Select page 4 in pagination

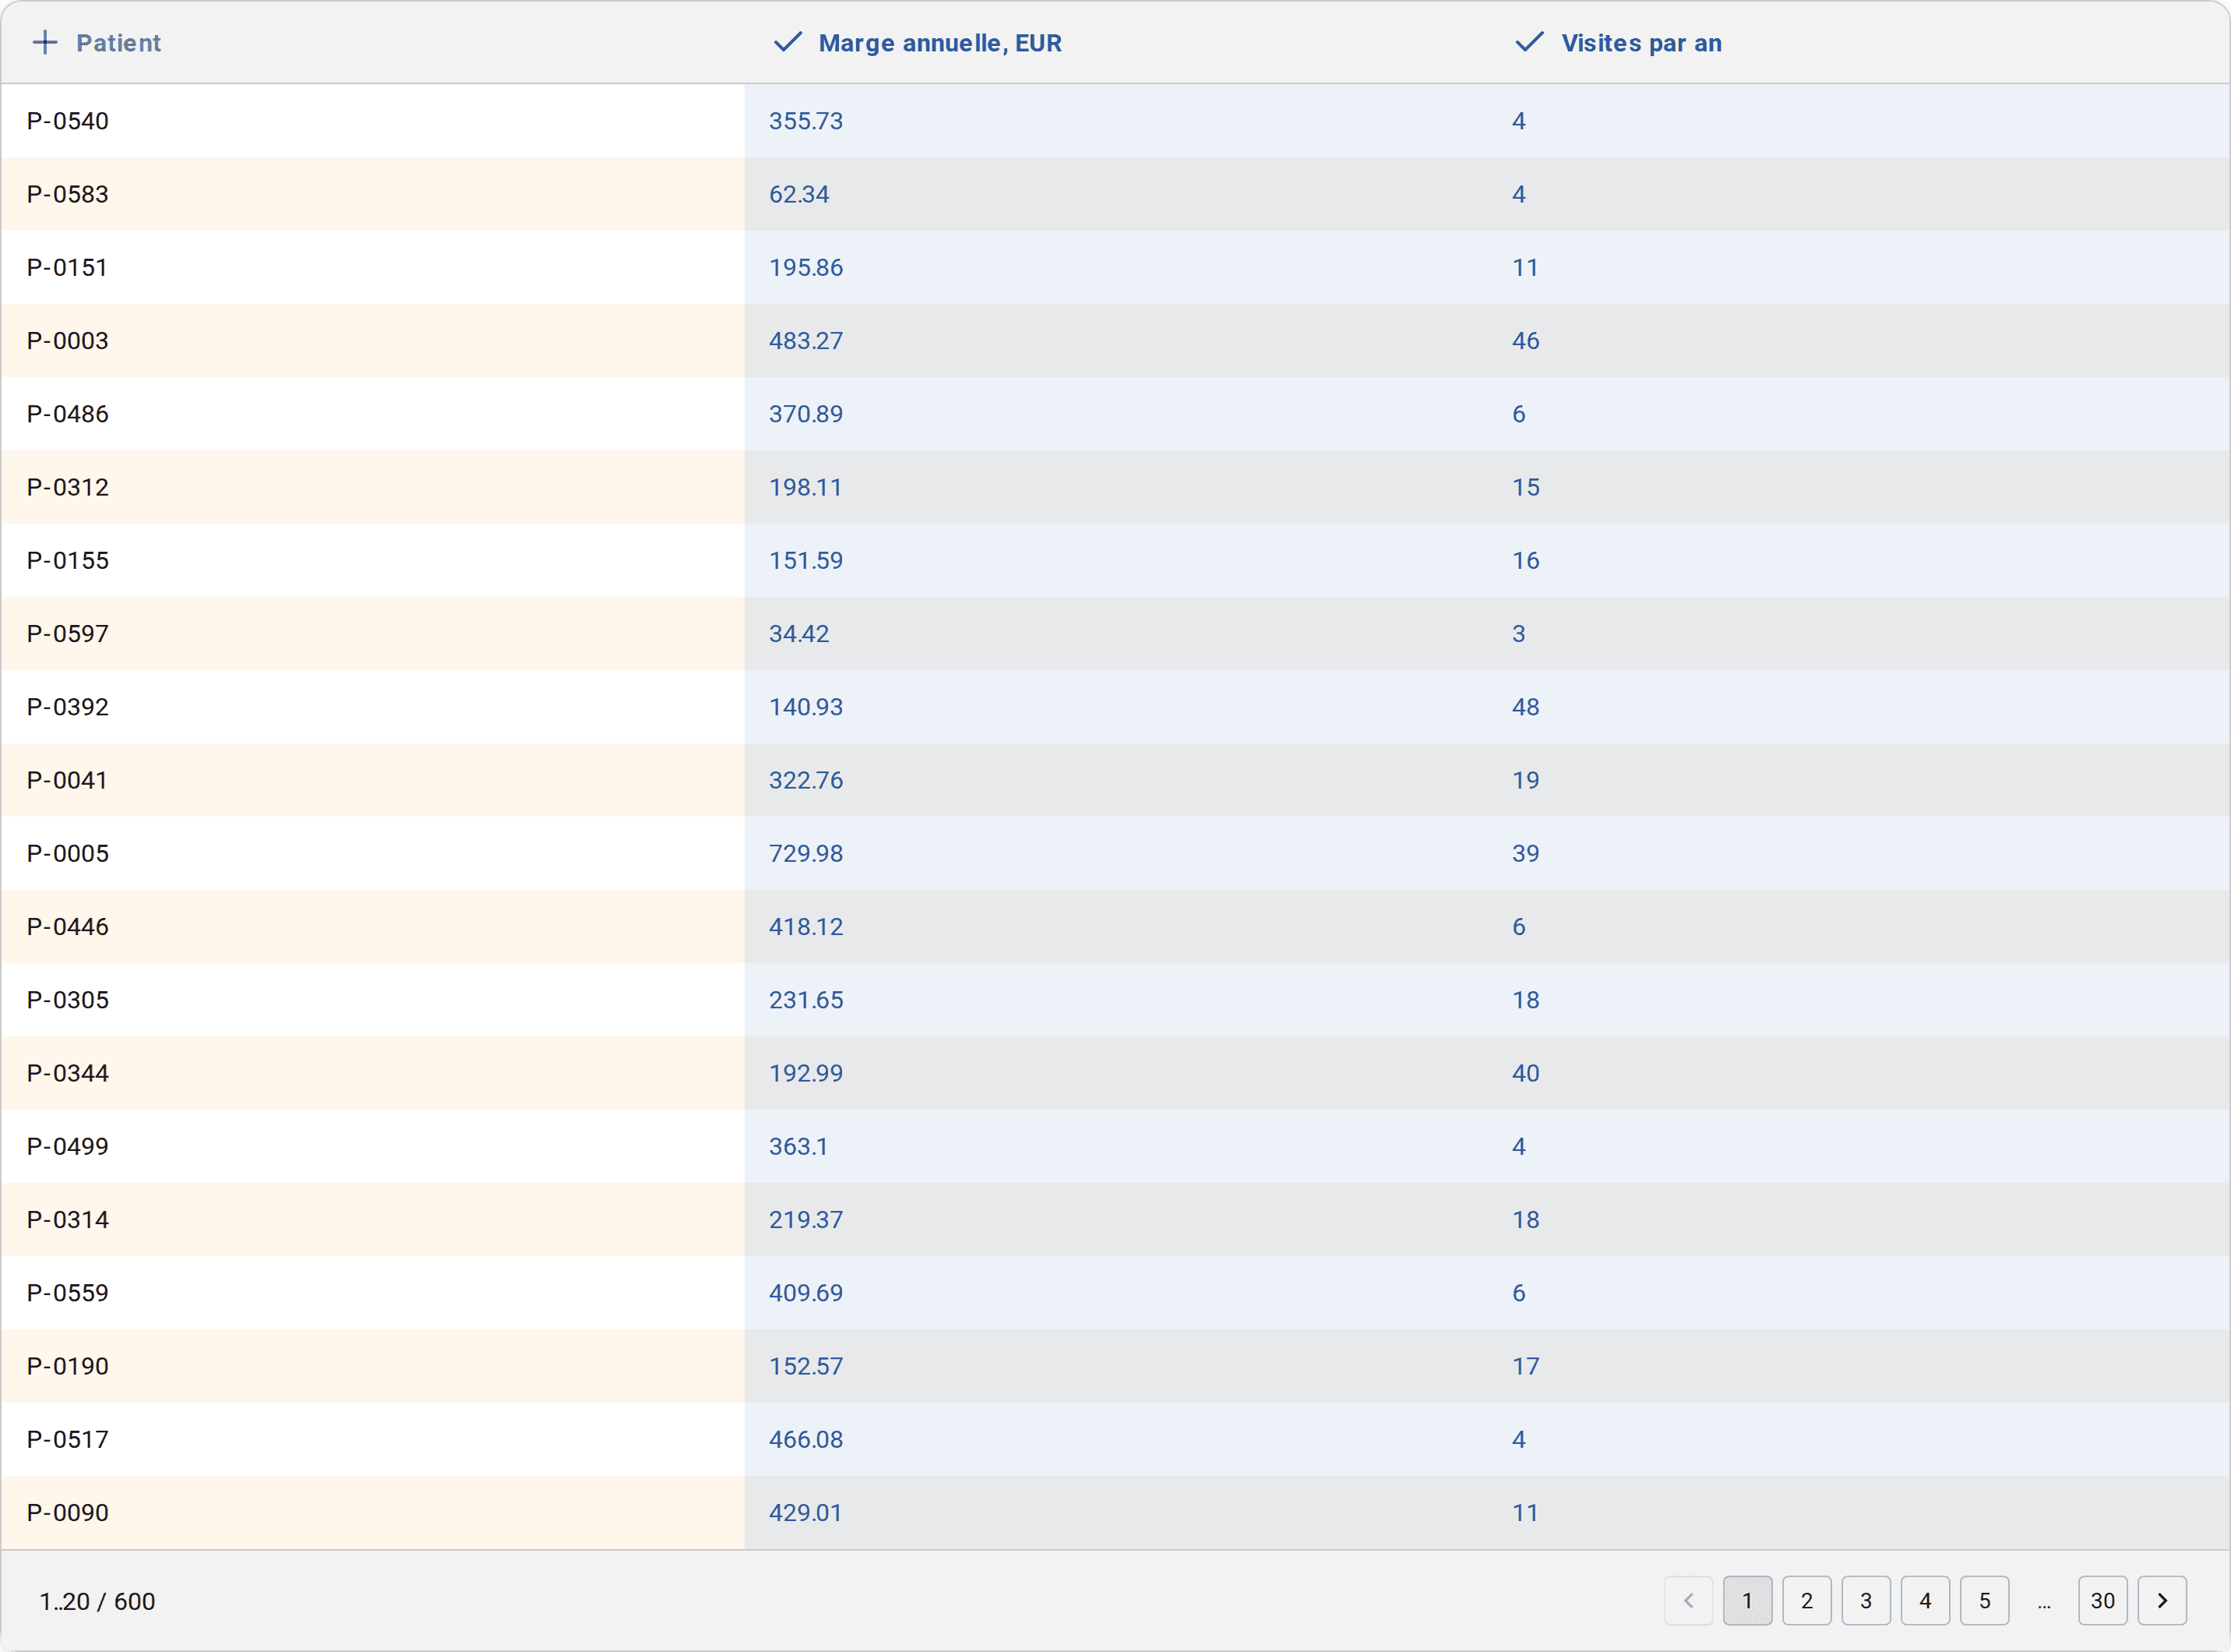point(1925,1601)
